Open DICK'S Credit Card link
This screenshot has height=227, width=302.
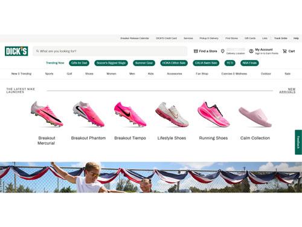click(x=167, y=38)
